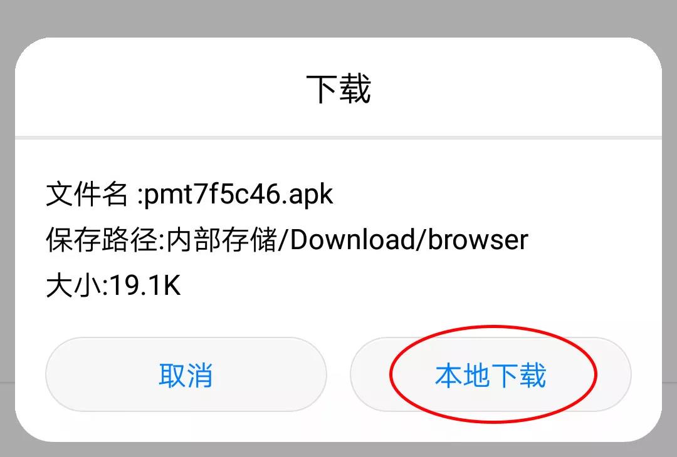Image resolution: width=677 pixels, height=457 pixels.
Task: Click the 内部存储 part of save path
Action: 222,240
